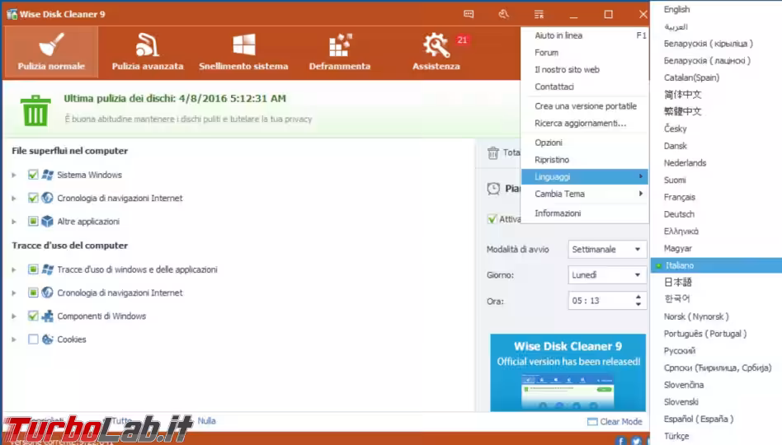The width and height of the screenshot is (782, 445).
Task: Click the small trash icon beside Totale
Action: click(x=492, y=152)
